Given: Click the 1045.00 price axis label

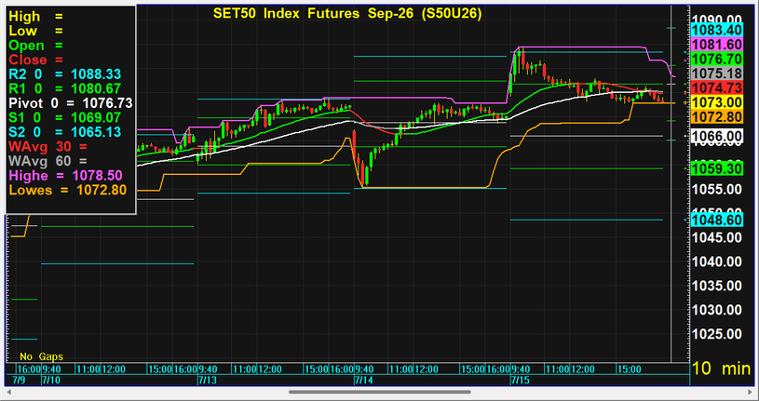Looking at the screenshot, I should coord(717,237).
